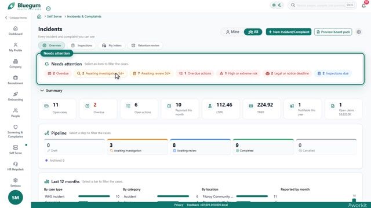Open HR Helpdesk headset icon
Screen dimensions: 371x208
click(16, 164)
